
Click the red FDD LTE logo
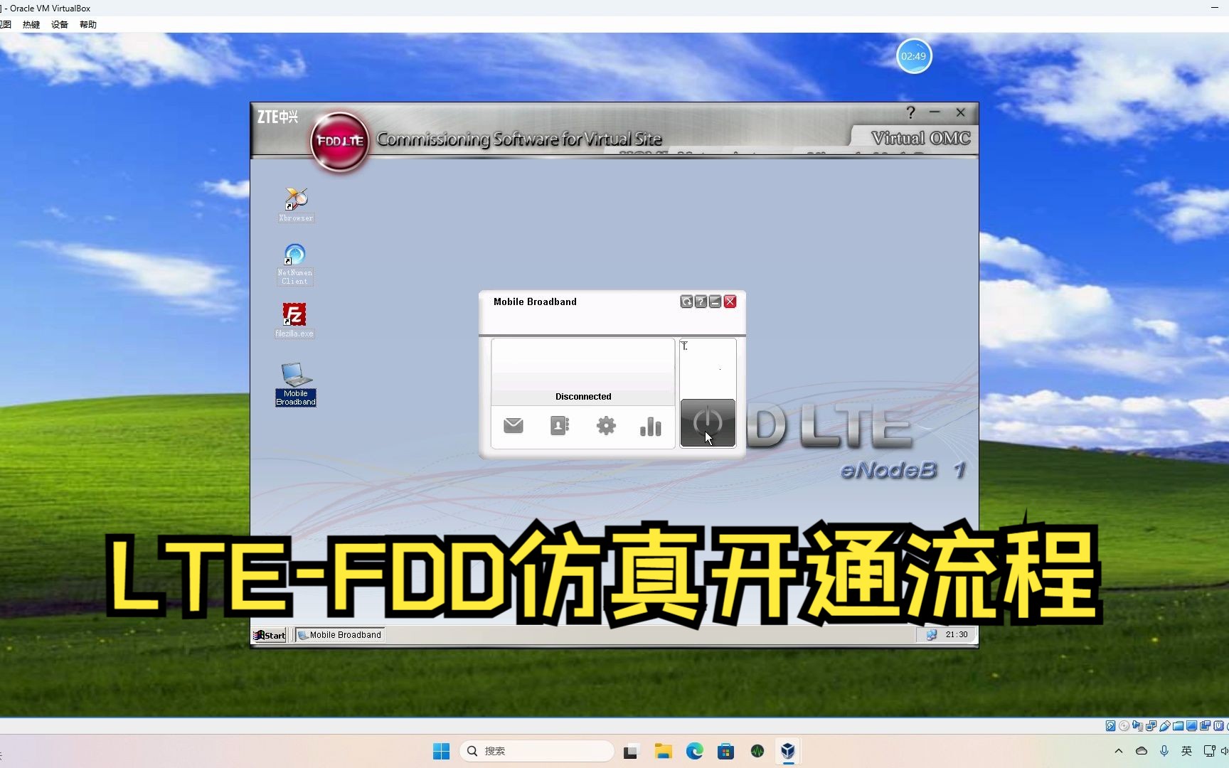[340, 141]
